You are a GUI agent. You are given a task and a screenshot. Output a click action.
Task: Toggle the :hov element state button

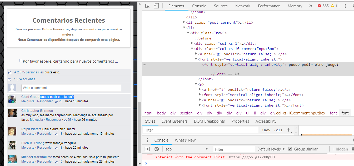pos(266,130)
